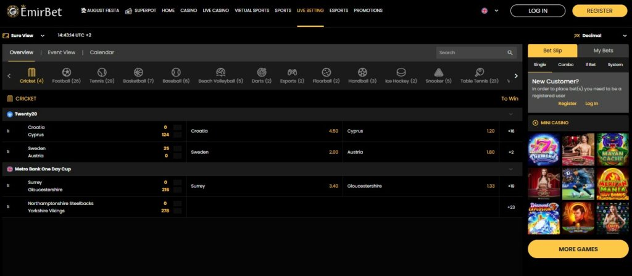Open the Bet Slip tab
Screen dimensions: 632x276
pos(552,51)
